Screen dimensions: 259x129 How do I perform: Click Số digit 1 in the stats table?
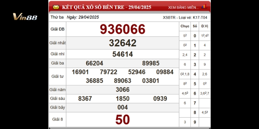point(195,45)
